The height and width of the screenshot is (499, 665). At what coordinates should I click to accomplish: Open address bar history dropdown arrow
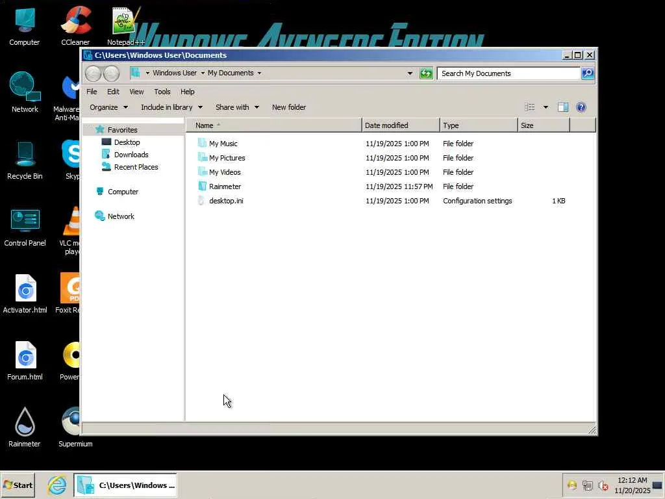(410, 73)
